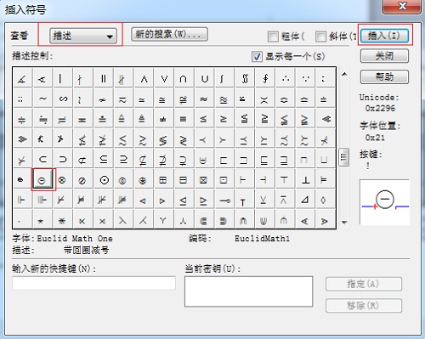The height and width of the screenshot is (339, 425).
Task: Click the 插入(I) insert button
Action: pos(384,36)
